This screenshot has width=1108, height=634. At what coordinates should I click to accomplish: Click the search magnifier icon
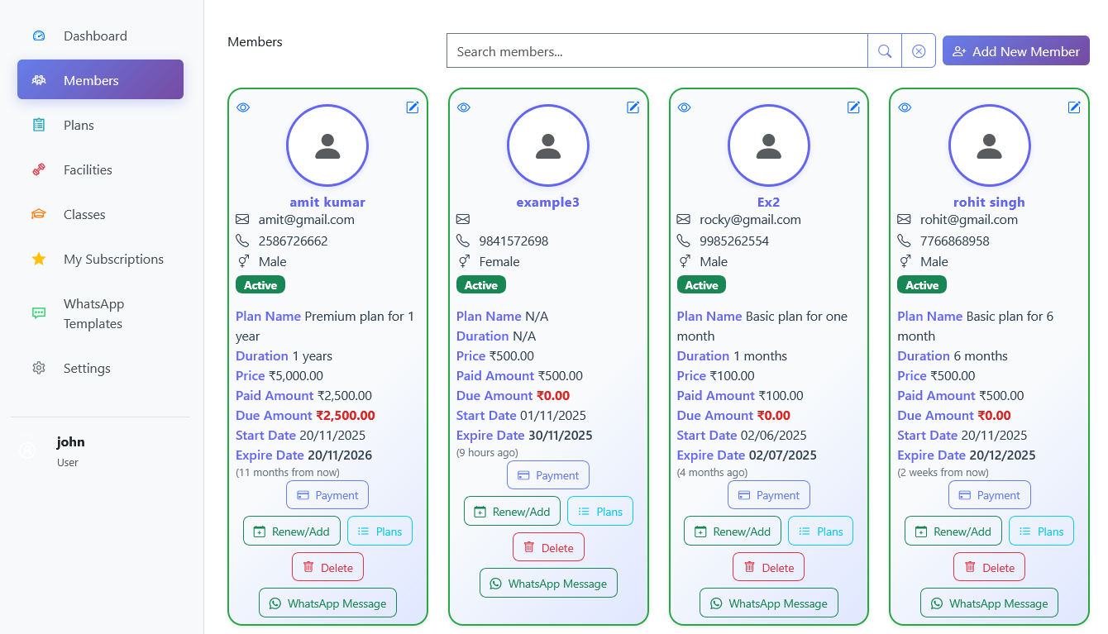point(884,51)
